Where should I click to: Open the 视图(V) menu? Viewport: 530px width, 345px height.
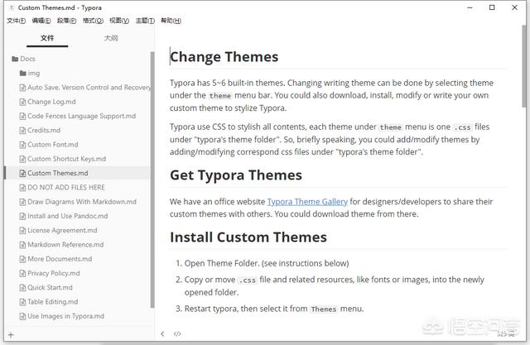119,21
